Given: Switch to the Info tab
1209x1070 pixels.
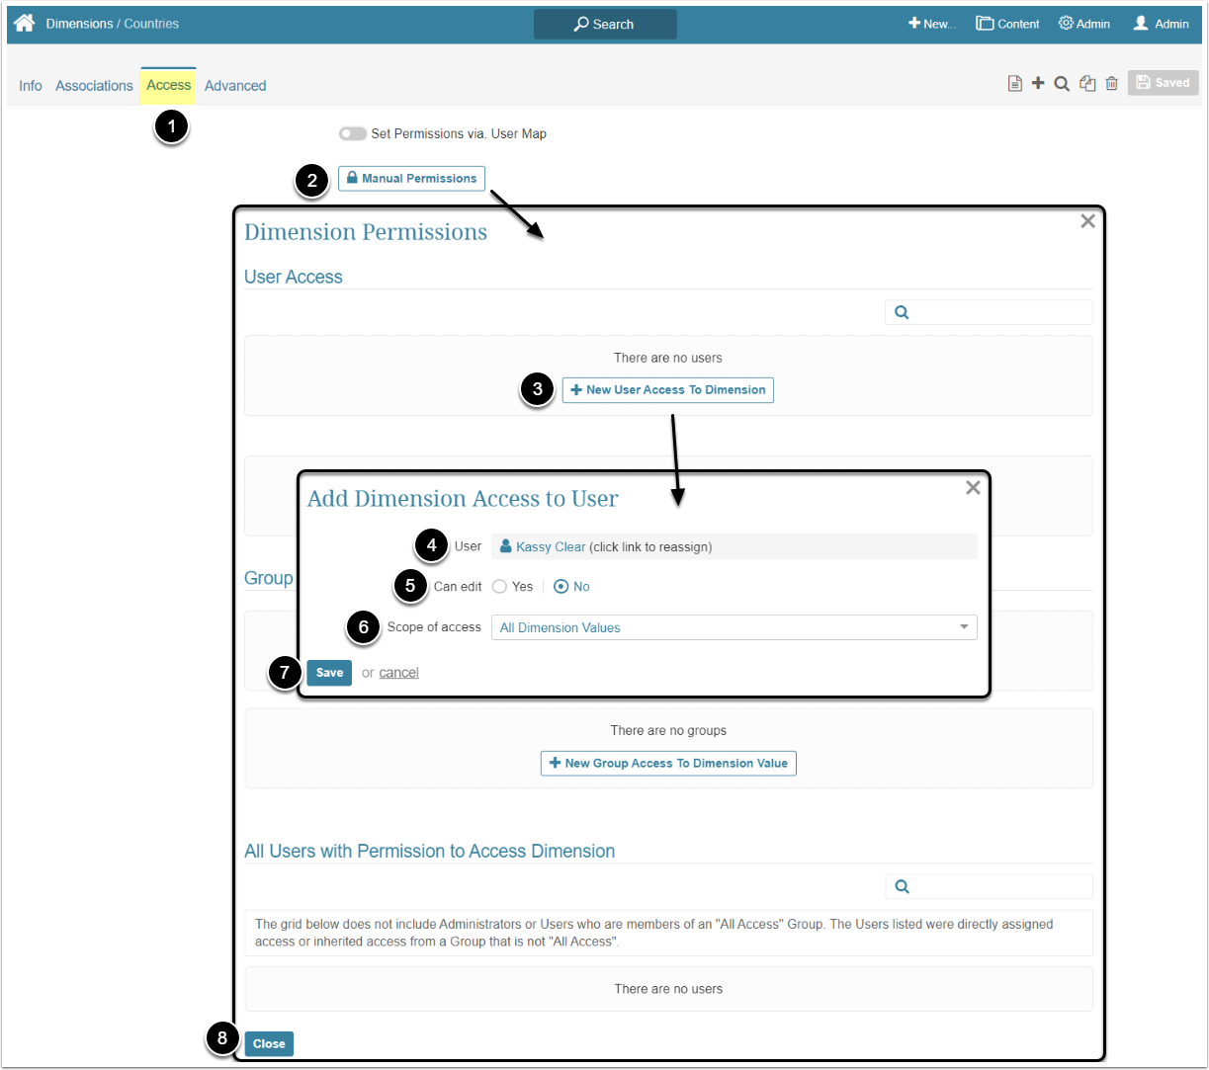Looking at the screenshot, I should [31, 86].
